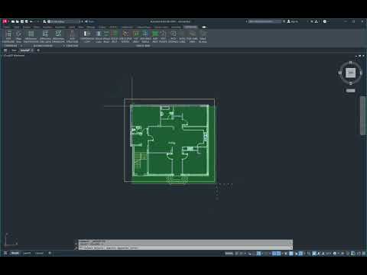This screenshot has height=275, width=367.
Task: Open the status bar Customization menu icon
Action: [x=363, y=254]
